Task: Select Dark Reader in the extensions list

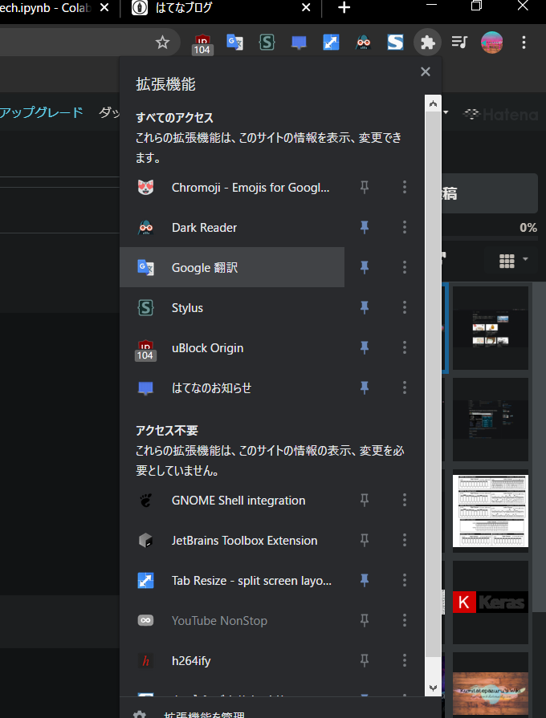Action: pos(232,228)
